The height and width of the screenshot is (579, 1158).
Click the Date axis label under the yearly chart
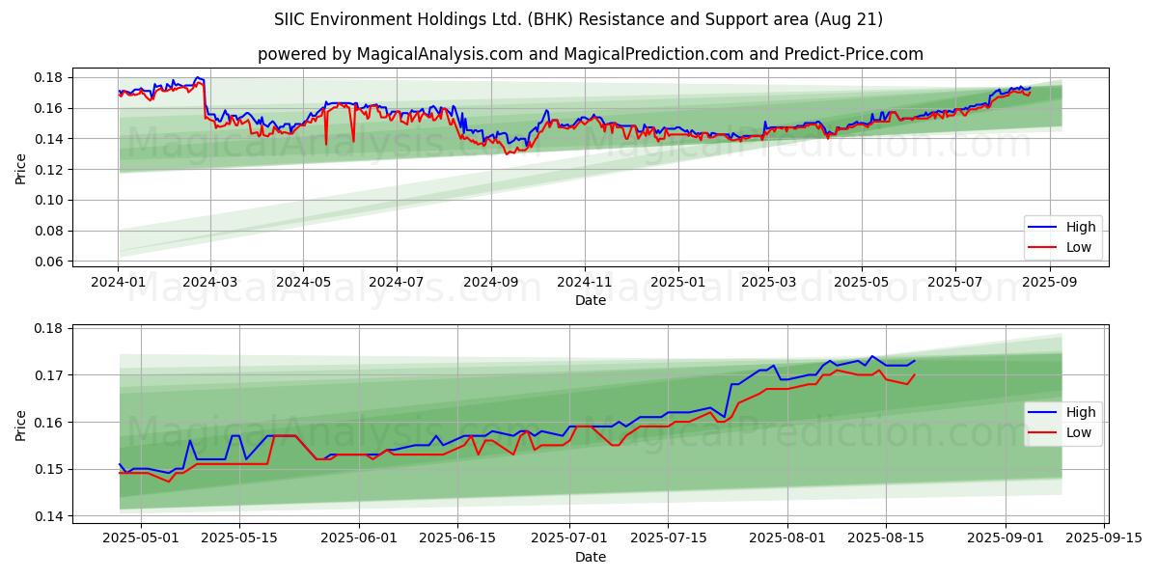coord(591,301)
